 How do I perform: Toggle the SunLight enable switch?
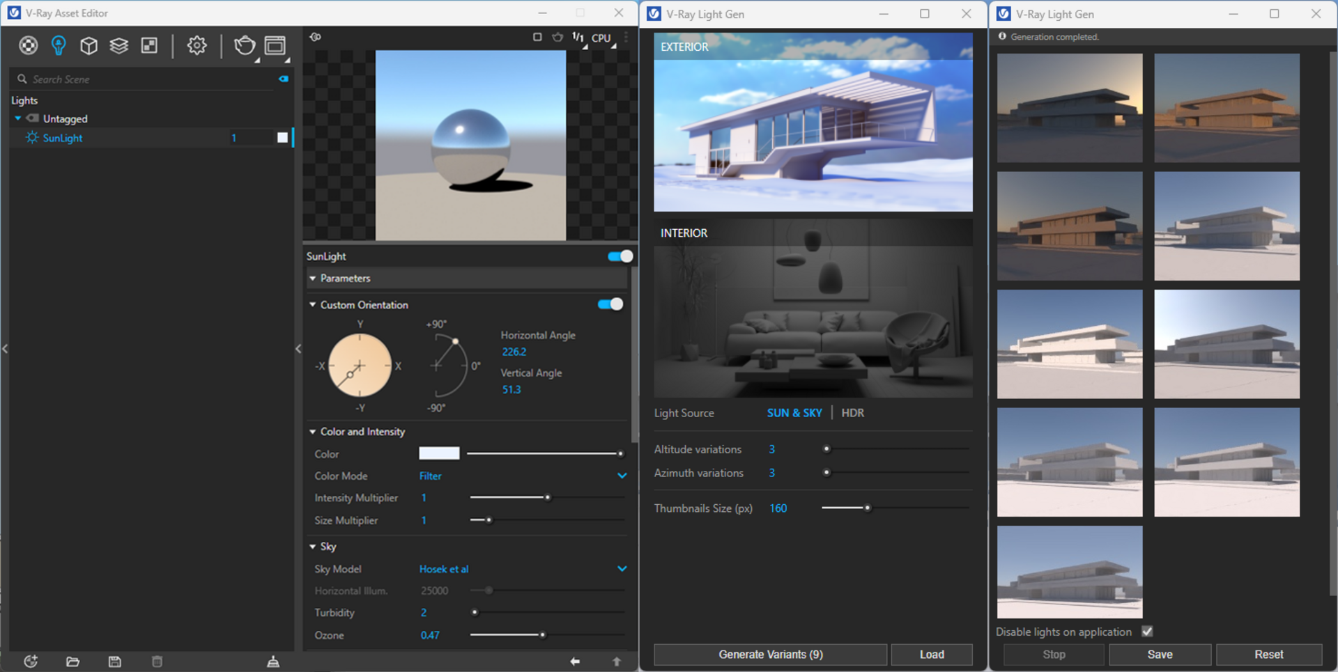(x=620, y=256)
